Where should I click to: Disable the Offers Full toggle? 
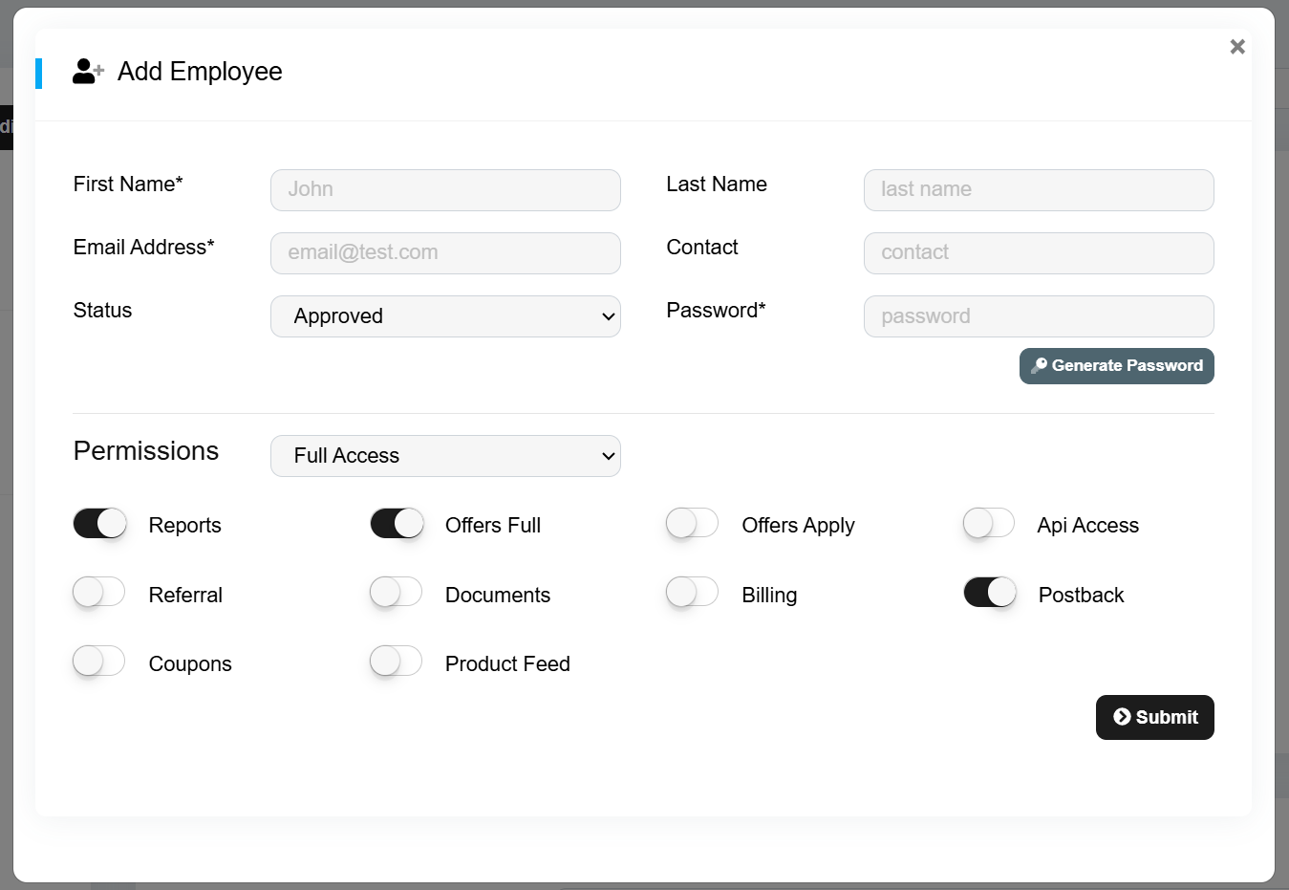pyautogui.click(x=397, y=524)
